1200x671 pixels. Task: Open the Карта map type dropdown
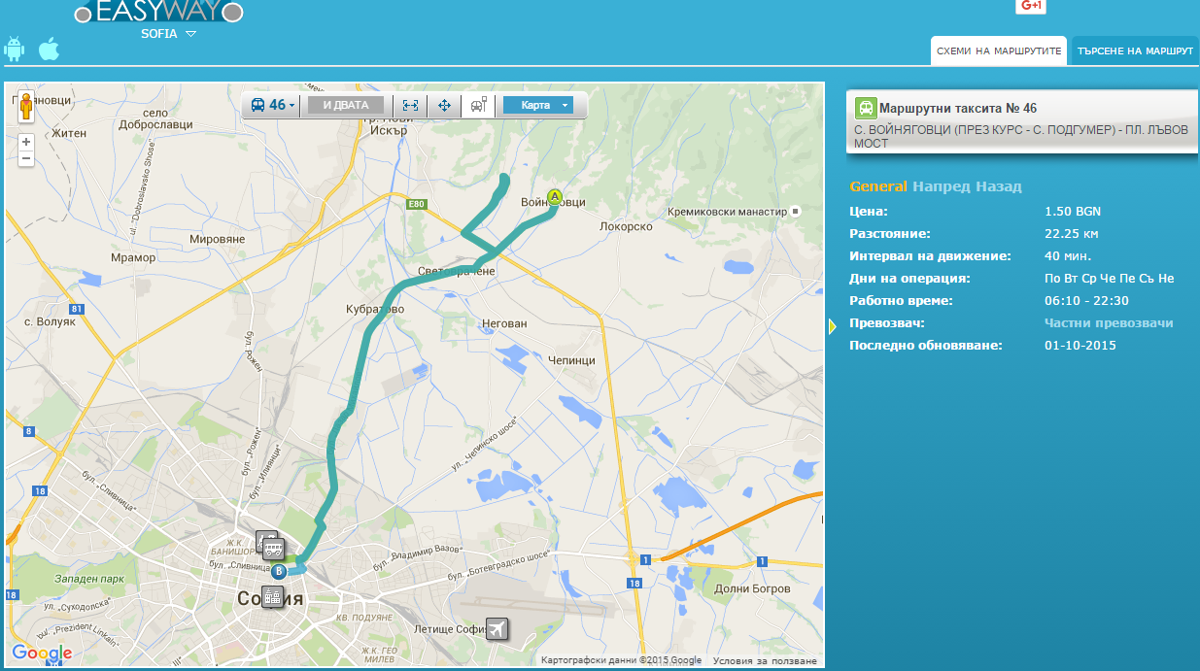537,106
